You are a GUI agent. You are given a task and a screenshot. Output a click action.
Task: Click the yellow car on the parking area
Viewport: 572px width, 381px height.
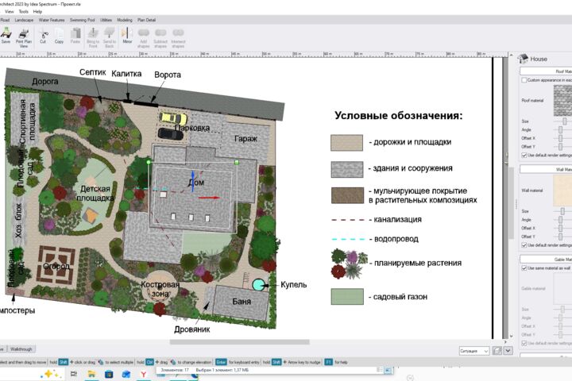tap(174, 117)
